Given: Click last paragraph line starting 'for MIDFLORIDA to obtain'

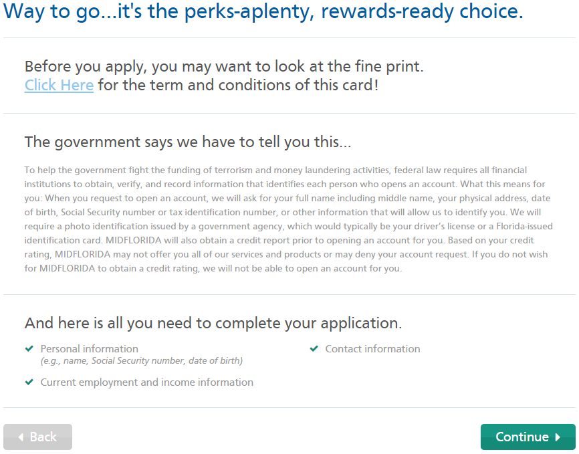Looking at the screenshot, I should (213, 269).
